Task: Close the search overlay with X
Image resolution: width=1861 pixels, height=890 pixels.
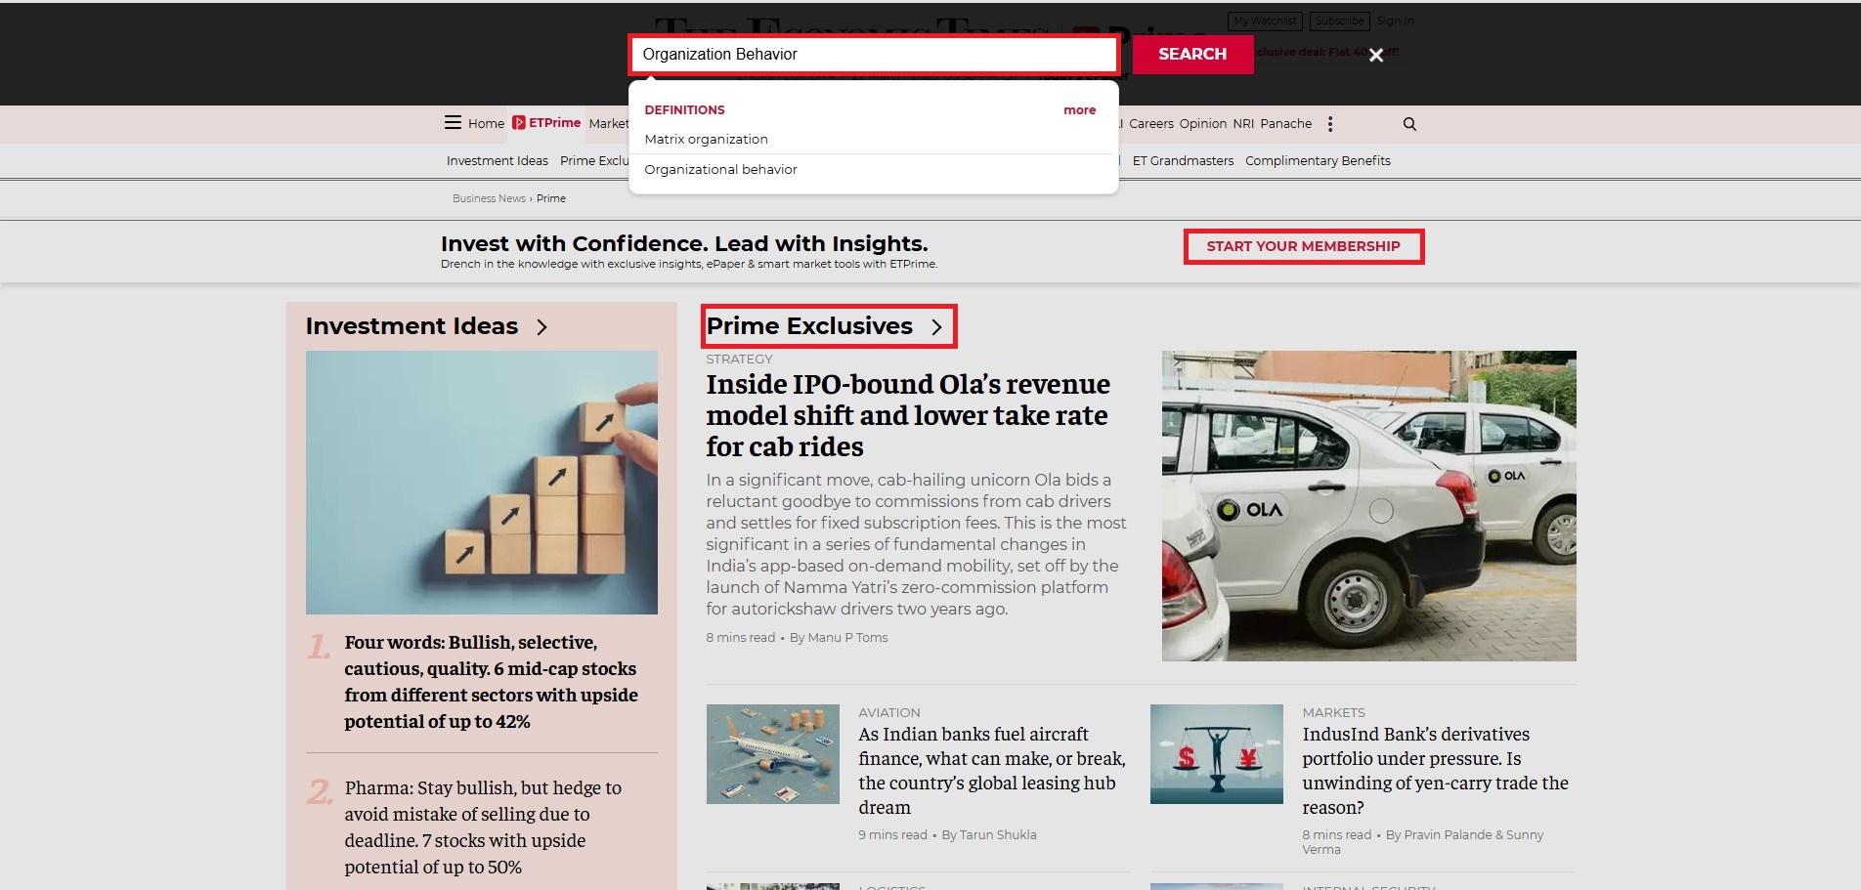Action: point(1376,56)
